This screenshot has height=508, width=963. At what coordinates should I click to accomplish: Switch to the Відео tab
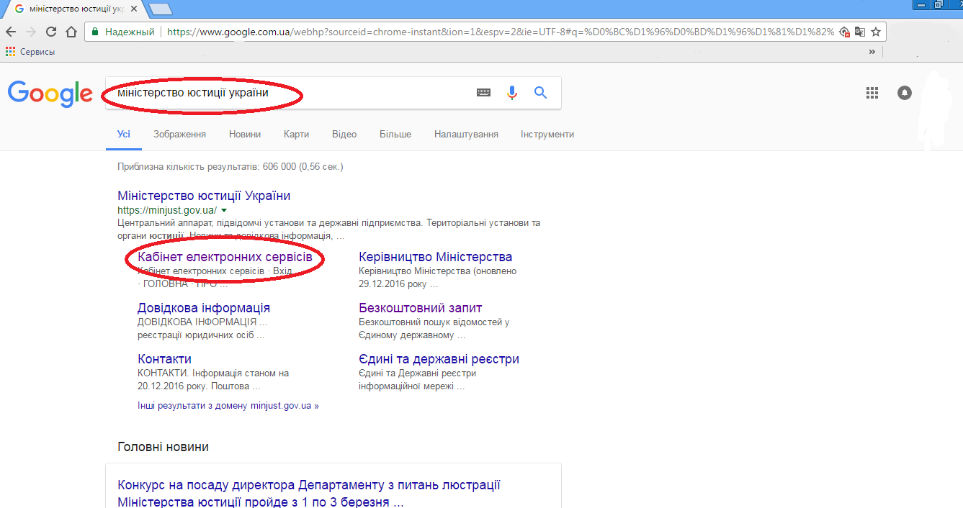point(344,134)
